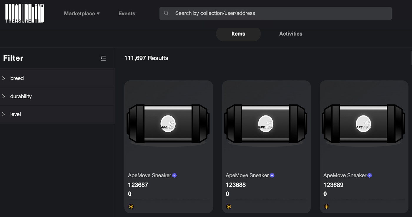Click the verified badge on card 123688
The image size is (412, 217).
coord(272,175)
